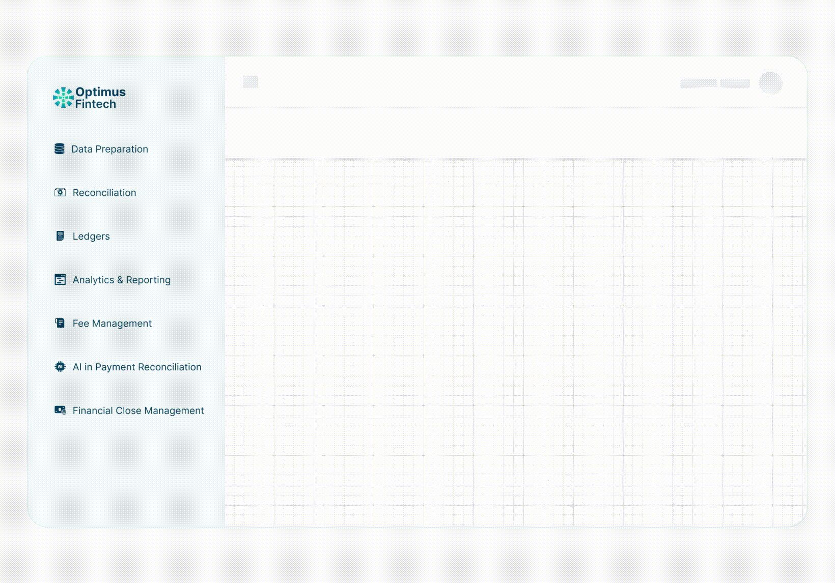835x583 pixels.
Task: Click the Fee Management document icon
Action: coord(60,323)
